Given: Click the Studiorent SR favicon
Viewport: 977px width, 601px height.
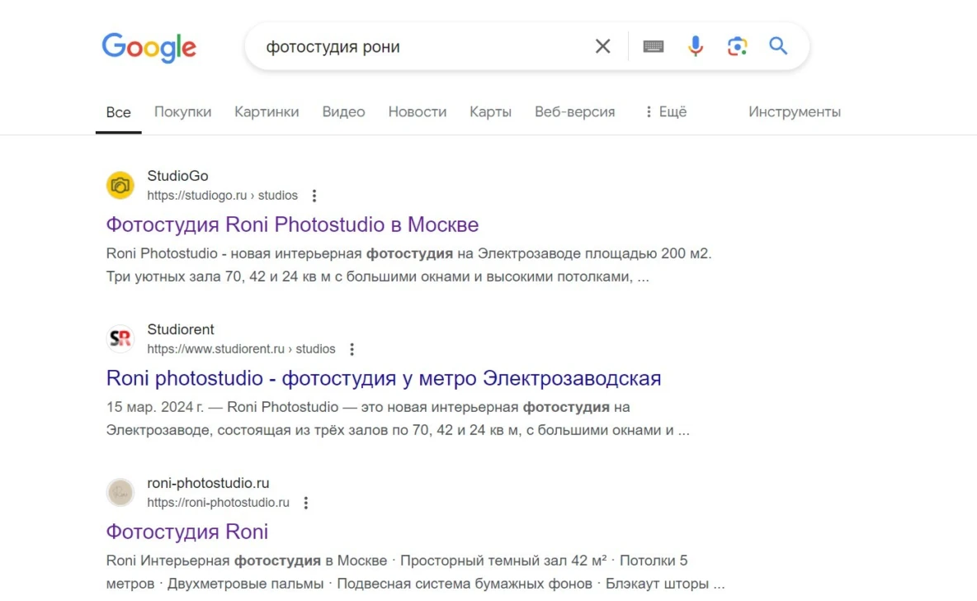Looking at the screenshot, I should (120, 338).
